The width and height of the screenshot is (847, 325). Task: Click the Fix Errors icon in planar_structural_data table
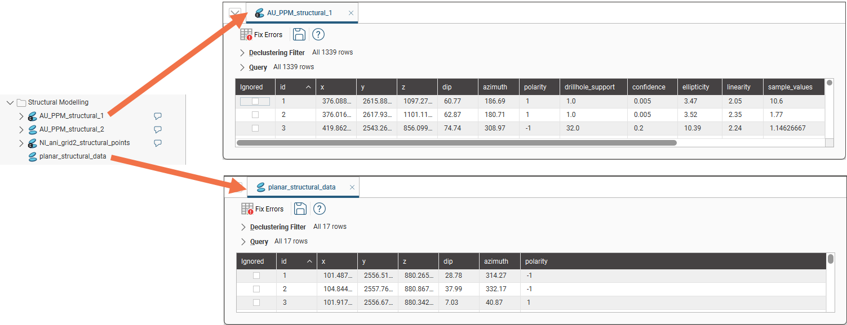point(248,208)
